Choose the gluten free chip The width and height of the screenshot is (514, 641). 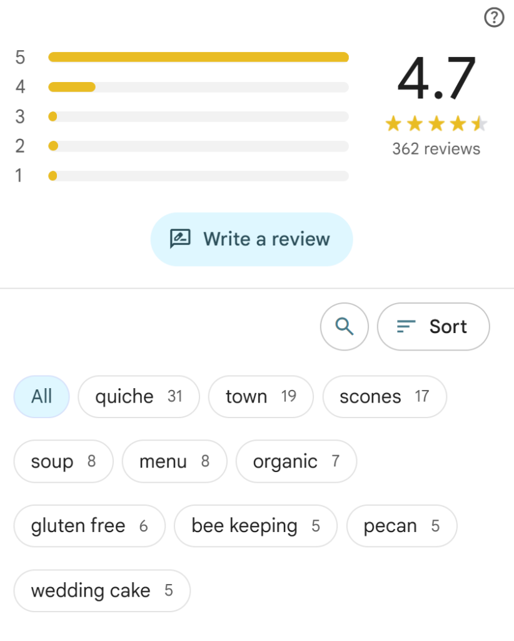pos(89,526)
